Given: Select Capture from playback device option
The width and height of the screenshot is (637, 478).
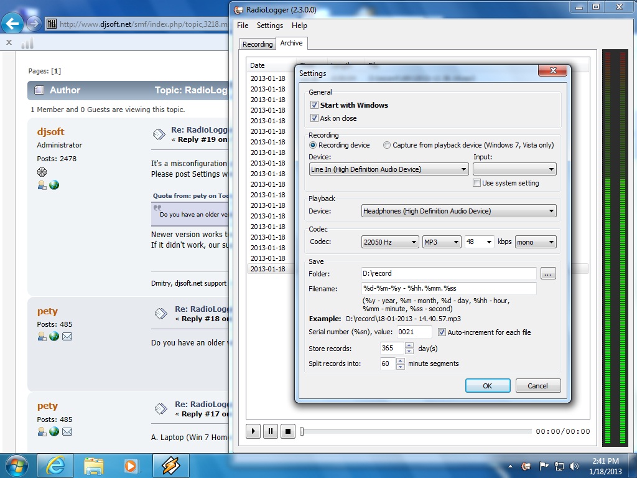Looking at the screenshot, I should pos(387,145).
